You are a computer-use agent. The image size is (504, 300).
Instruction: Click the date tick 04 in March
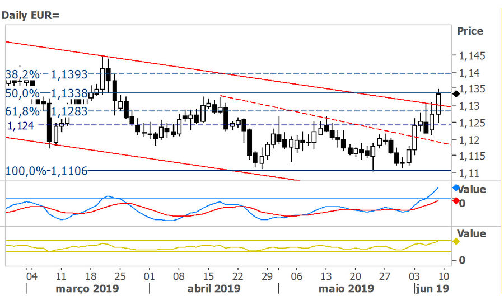31,276
